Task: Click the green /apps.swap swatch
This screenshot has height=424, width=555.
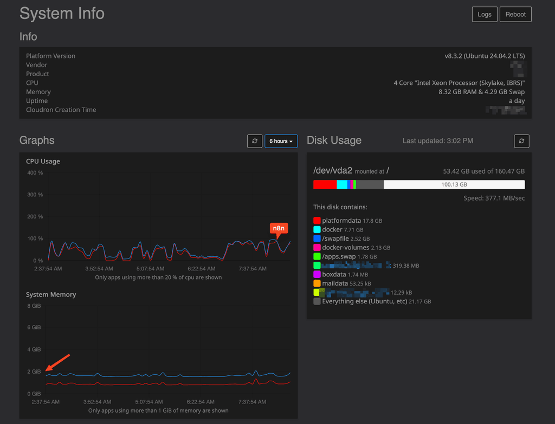Action: (x=317, y=256)
